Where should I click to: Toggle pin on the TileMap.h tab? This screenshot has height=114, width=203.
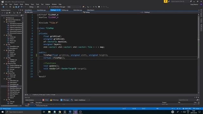point(58,10)
